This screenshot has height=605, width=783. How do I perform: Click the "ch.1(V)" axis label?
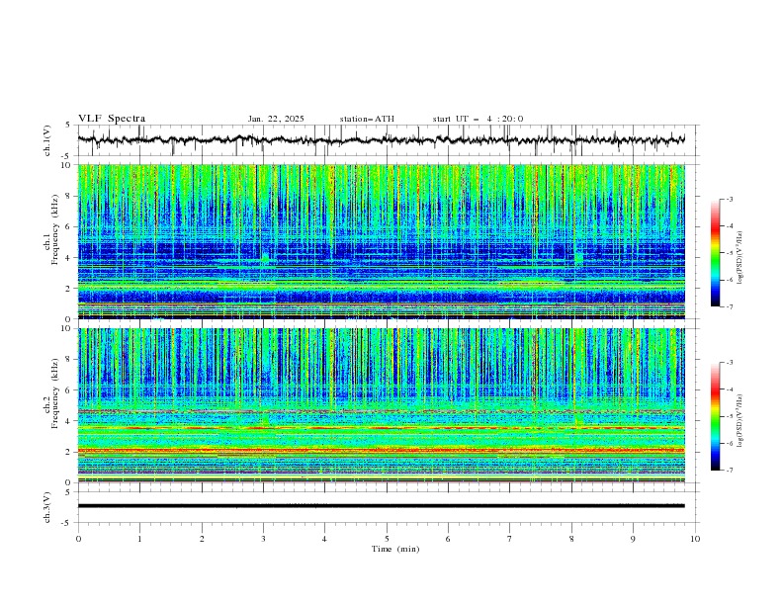[x=47, y=140]
